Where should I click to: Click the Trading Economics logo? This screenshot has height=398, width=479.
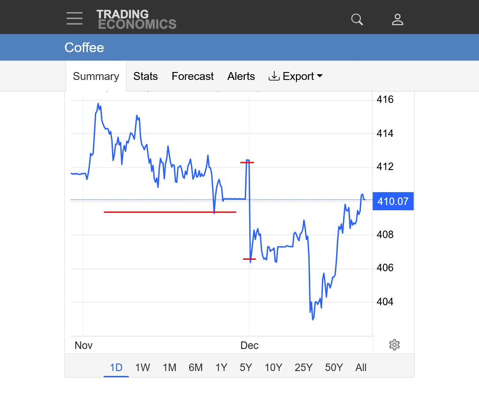(136, 19)
